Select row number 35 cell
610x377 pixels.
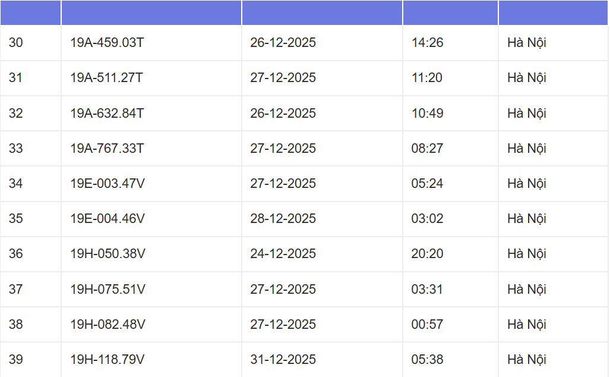point(16,218)
